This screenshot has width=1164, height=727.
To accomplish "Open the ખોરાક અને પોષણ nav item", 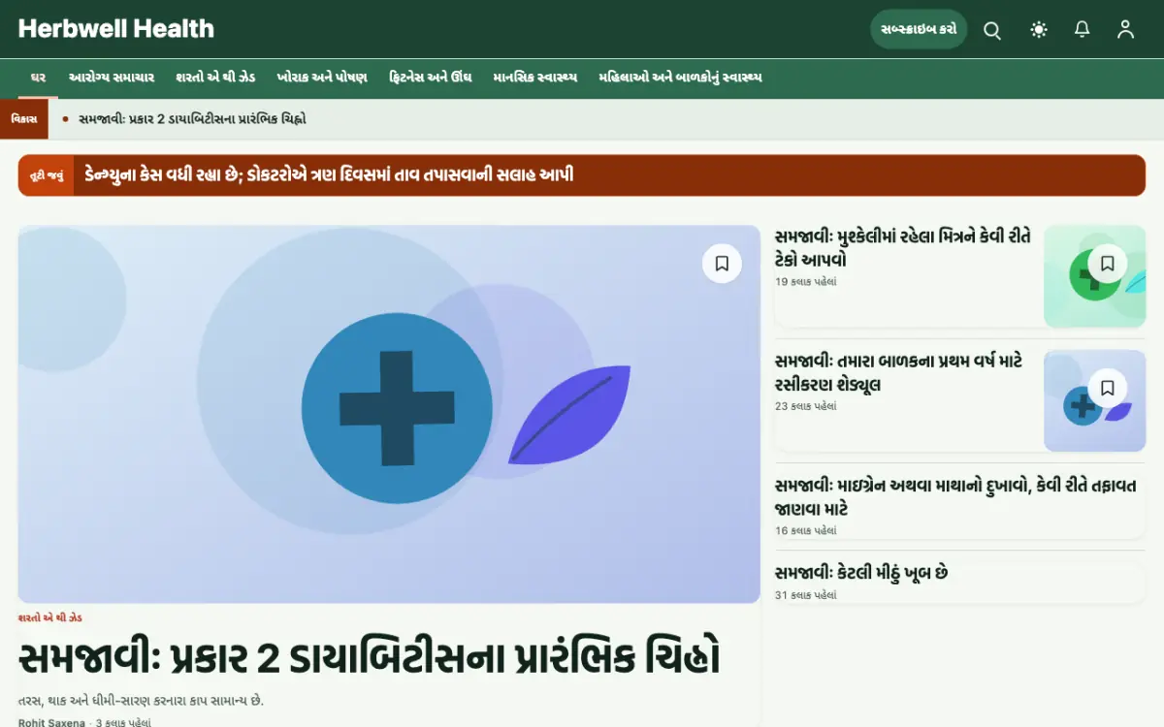I will tap(322, 78).
